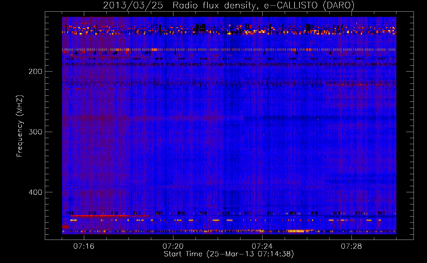Screen dimensions: 427x263
Task: Click the 07:20 time tick label
Action: coord(173,246)
